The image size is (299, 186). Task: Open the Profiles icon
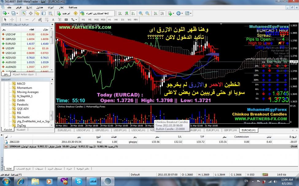[13, 13]
